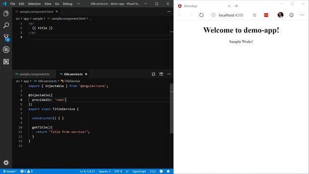Switch to sample.component.ts tab
This screenshot has height=174, width=309.
click(x=34, y=74)
